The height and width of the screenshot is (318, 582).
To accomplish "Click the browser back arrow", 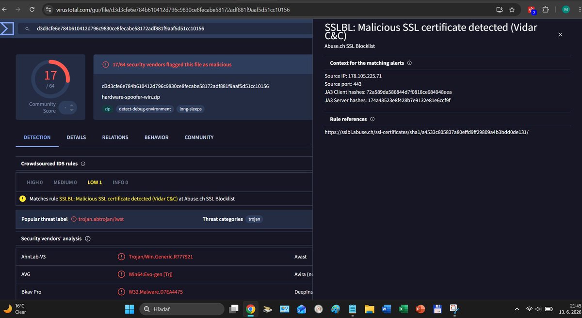I will coord(5,9).
